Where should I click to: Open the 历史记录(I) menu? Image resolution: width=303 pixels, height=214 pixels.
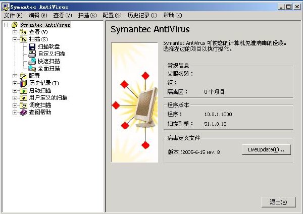142,15
